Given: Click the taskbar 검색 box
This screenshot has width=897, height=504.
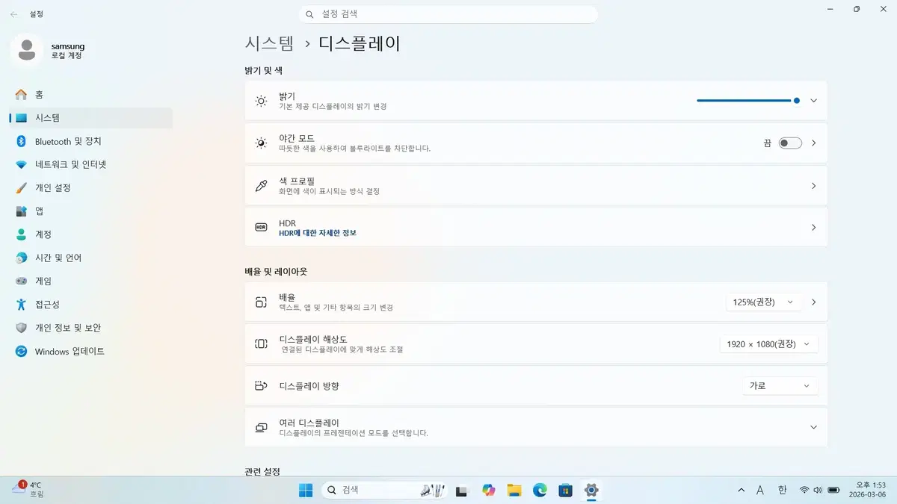Looking at the screenshot, I should pyautogui.click(x=386, y=490).
